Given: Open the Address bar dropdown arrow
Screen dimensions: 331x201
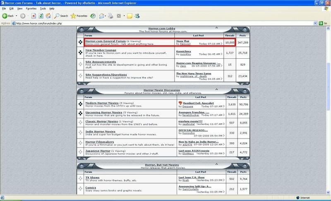Looking at the screenshot, I should pos(315,23).
